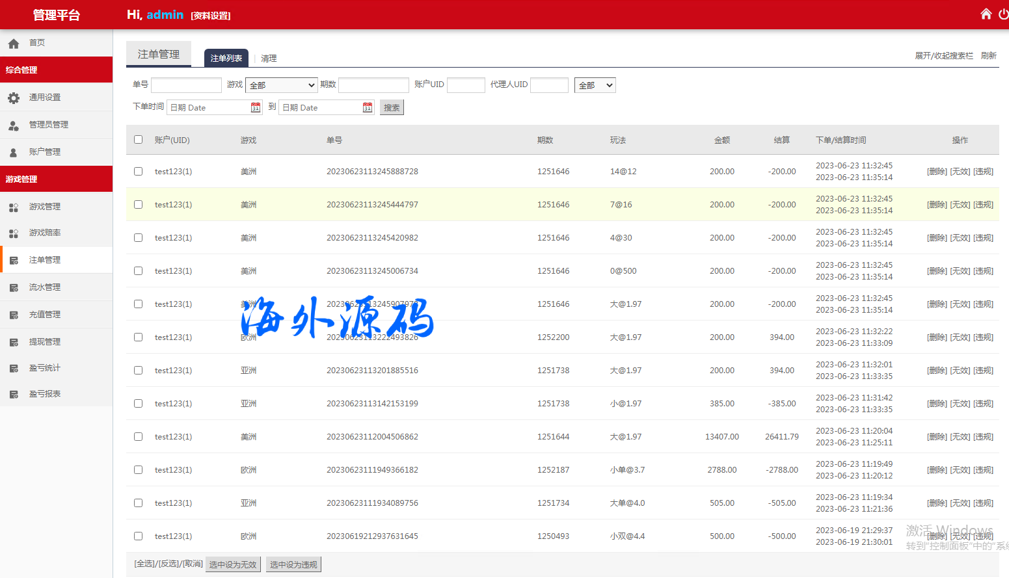Click the 搜索 button

point(392,108)
